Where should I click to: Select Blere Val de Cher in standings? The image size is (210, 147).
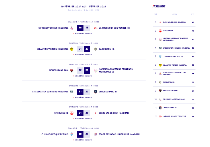click(174, 22)
